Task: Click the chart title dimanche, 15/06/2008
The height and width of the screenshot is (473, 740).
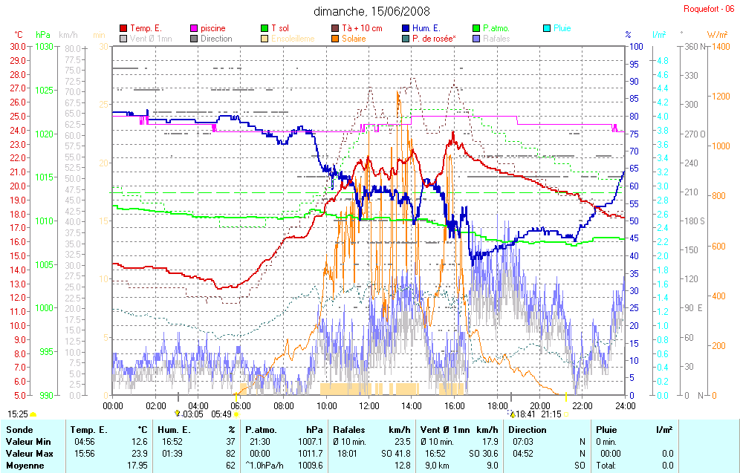Action: (x=372, y=11)
